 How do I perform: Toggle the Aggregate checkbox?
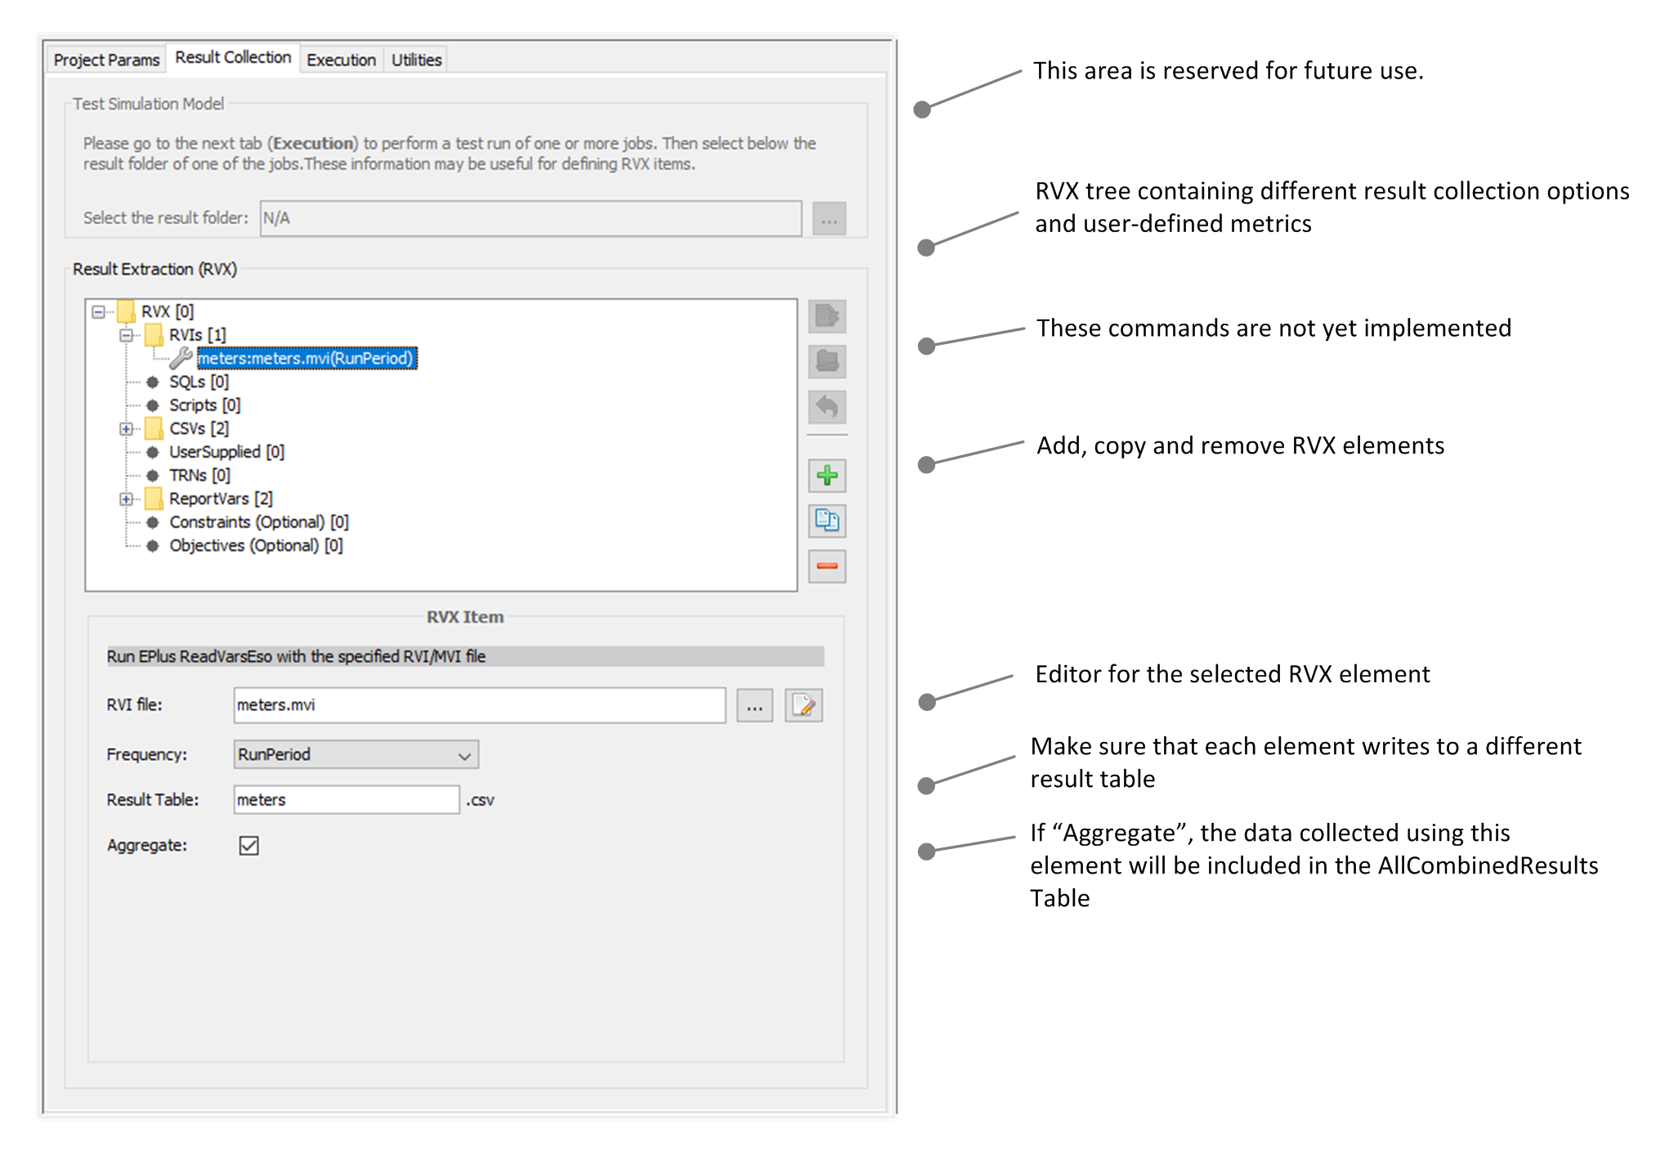(249, 846)
